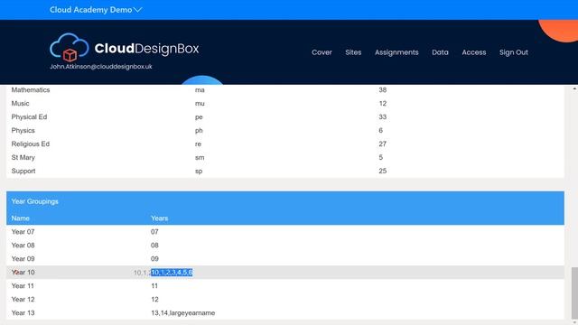This screenshot has height=325, width=578.
Task: Select the Support row name
Action: coord(23,171)
